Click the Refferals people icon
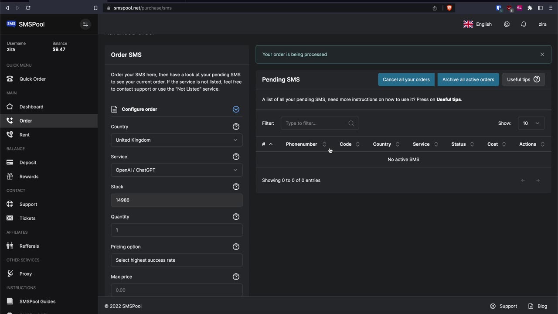Screen dimensions: 558x314 [x=10, y=246]
